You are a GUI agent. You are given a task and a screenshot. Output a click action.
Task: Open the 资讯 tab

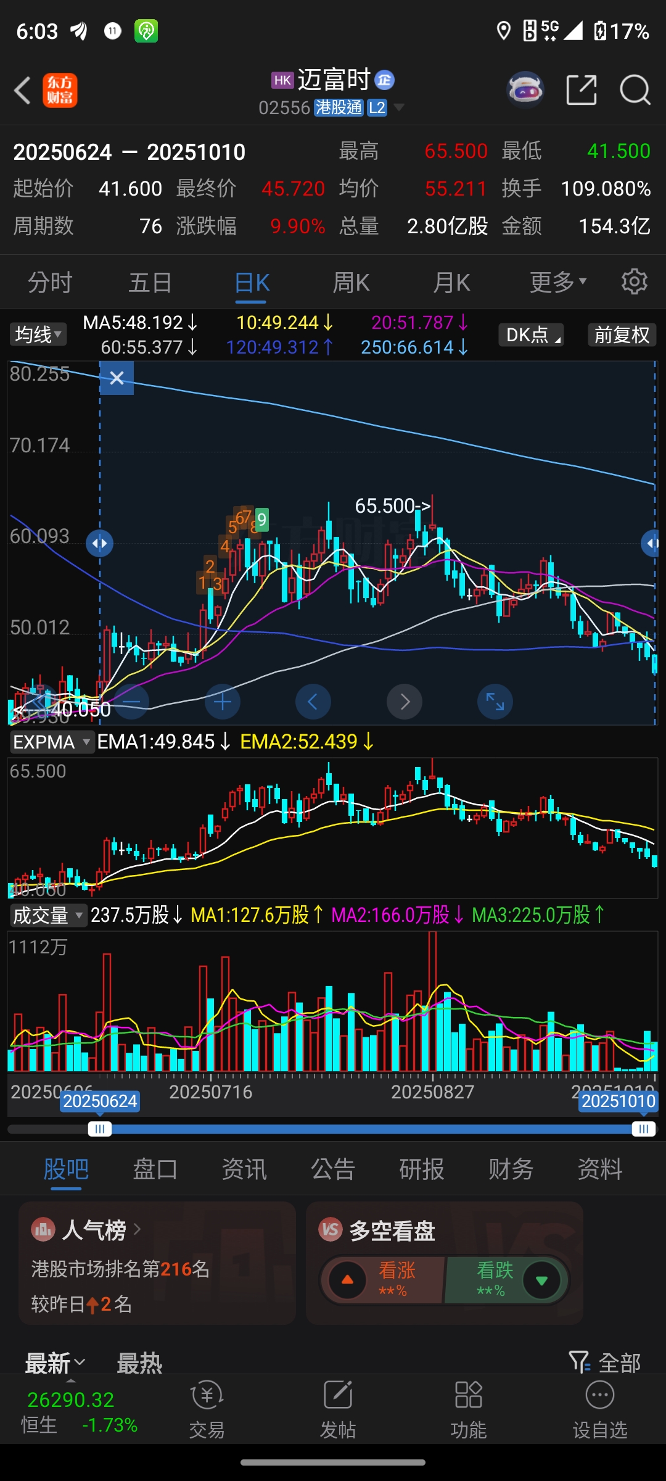[244, 1169]
